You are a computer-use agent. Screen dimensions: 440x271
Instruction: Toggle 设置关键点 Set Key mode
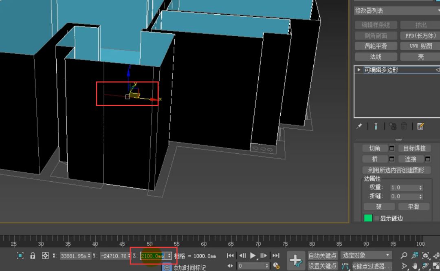(x=322, y=266)
